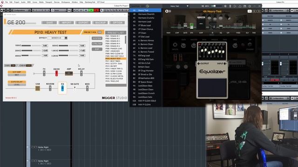
Task: Click the export share icon in amp plugin header
Action: coord(240,6)
